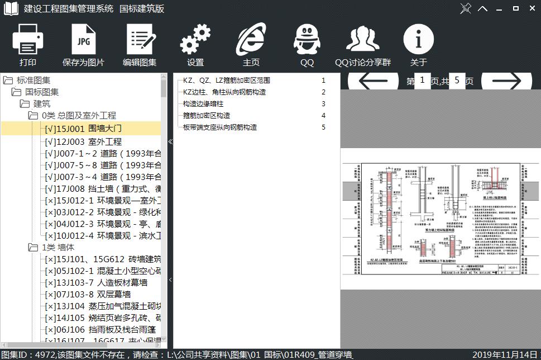Select tree item 15J101、15G612 砖墙建筑
The height and width of the screenshot is (360, 541).
103,259
